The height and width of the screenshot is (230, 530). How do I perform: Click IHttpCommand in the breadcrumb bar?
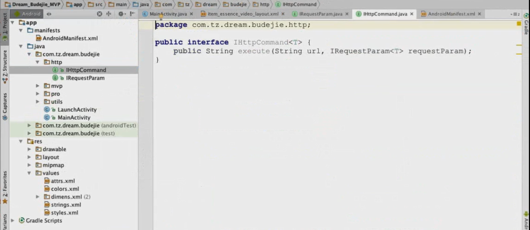(x=296, y=4)
